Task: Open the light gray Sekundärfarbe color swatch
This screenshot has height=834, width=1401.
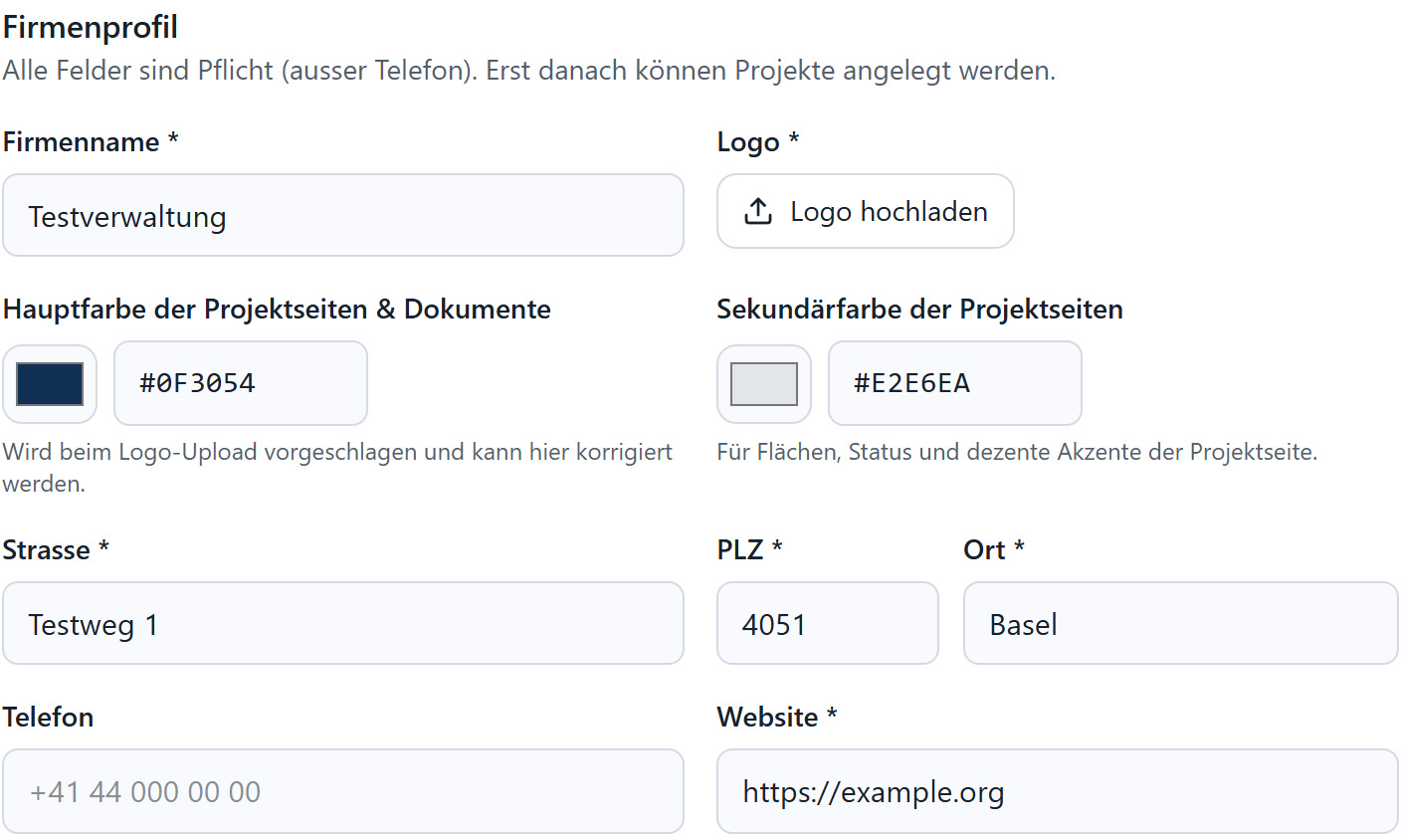Action: 764,384
